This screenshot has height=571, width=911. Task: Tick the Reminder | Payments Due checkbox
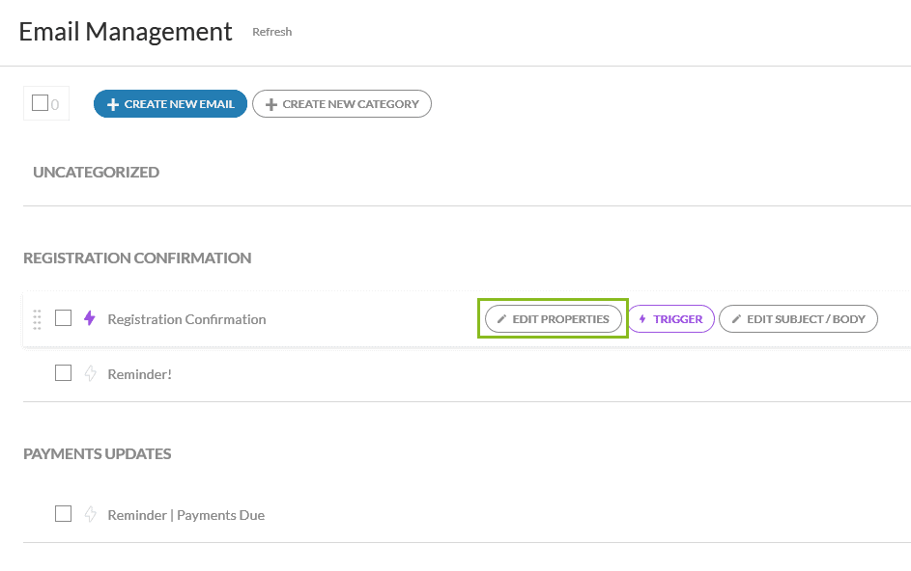coord(64,514)
